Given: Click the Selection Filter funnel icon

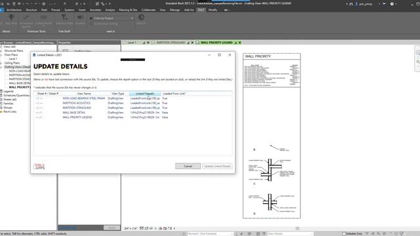Looking at the screenshot, I should (64, 18).
